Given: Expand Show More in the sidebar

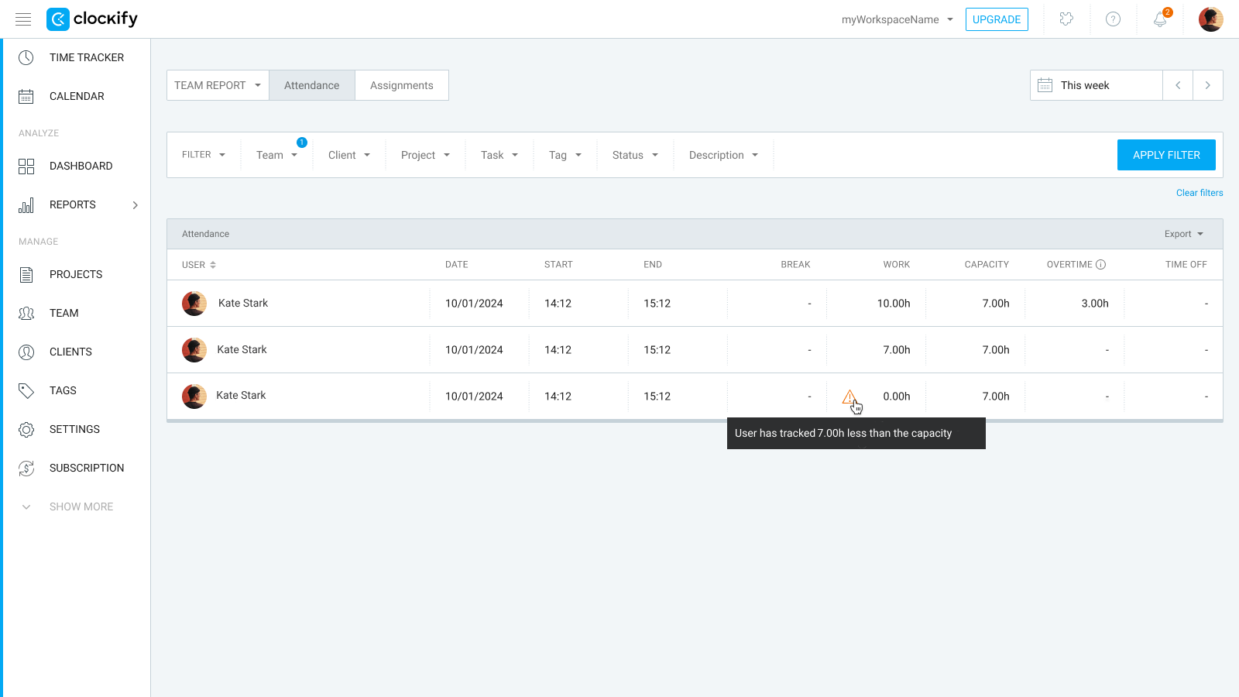Looking at the screenshot, I should [x=81, y=506].
